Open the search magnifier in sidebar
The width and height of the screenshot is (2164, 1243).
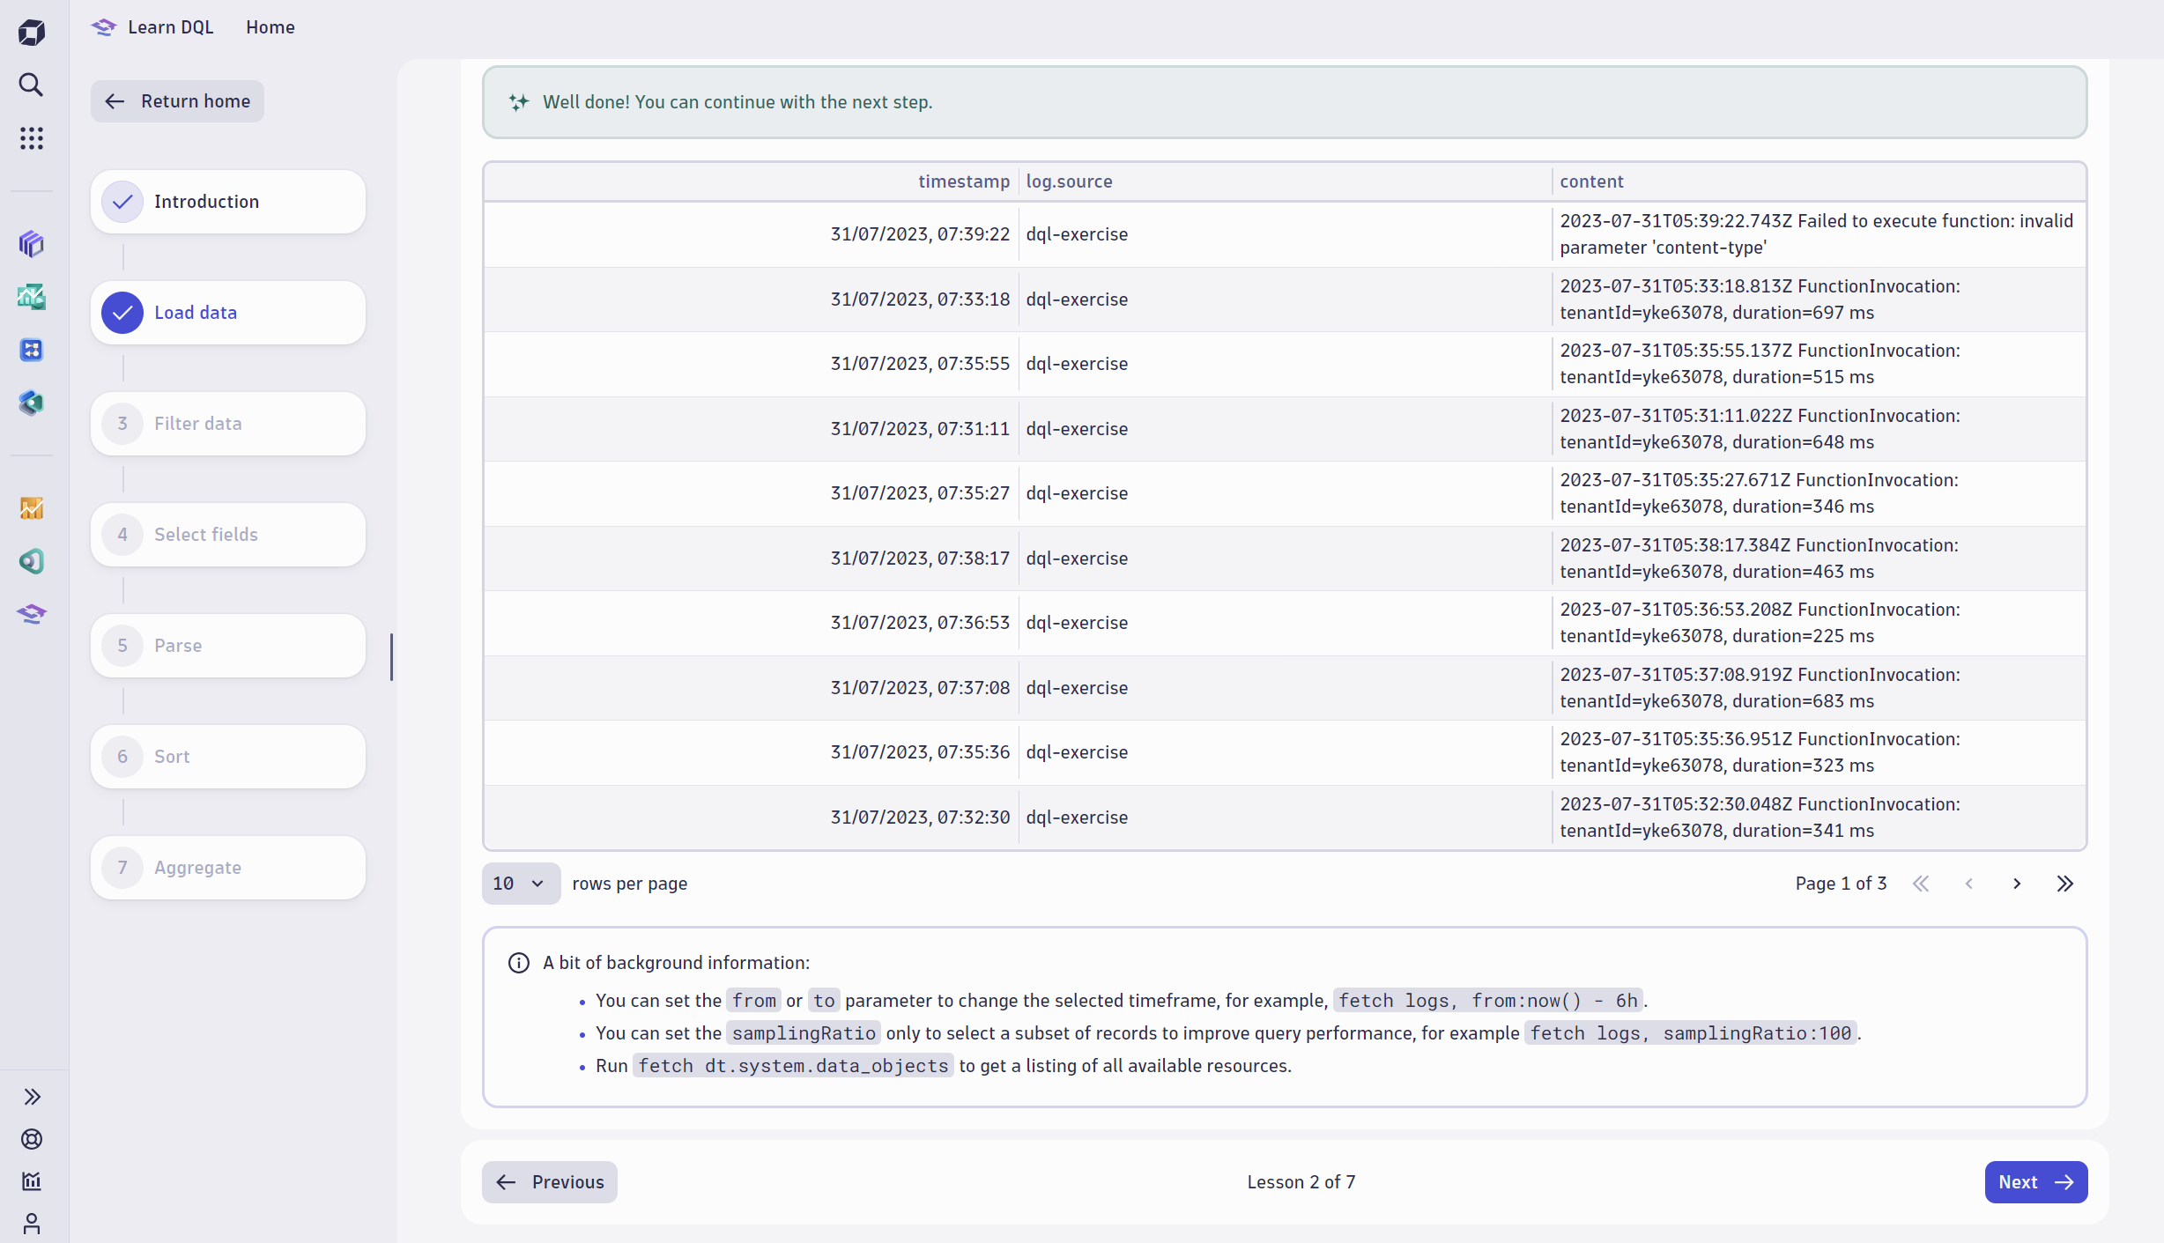pos(32,85)
